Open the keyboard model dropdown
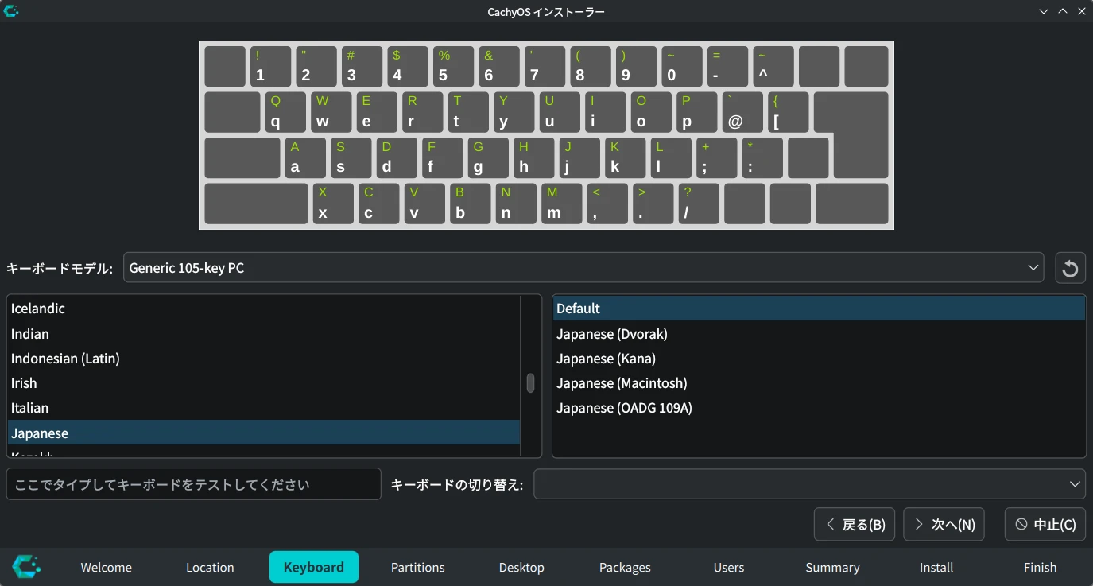The image size is (1093, 586). tap(583, 268)
